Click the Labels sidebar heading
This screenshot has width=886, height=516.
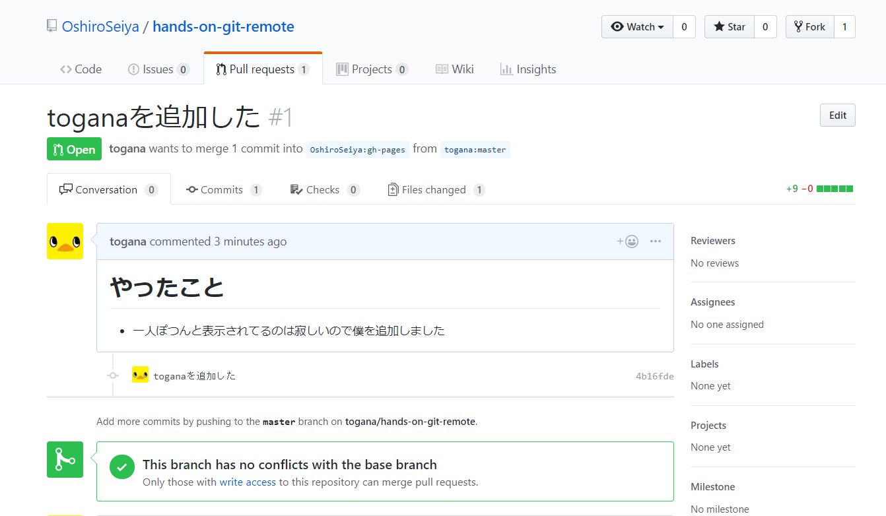704,364
